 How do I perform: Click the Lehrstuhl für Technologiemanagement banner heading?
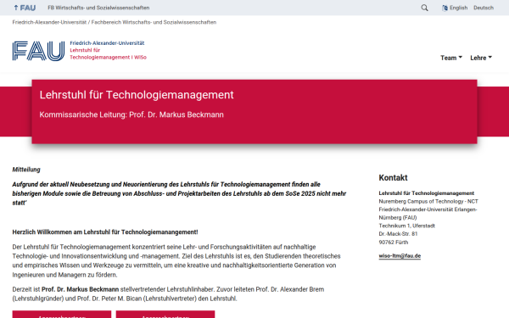137,95
